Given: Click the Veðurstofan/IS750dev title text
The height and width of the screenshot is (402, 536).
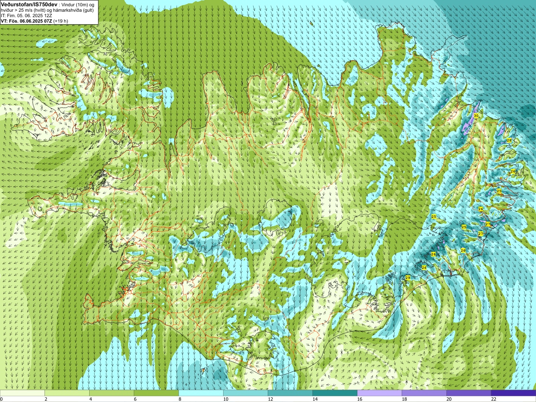Looking at the screenshot, I should click(29, 4).
